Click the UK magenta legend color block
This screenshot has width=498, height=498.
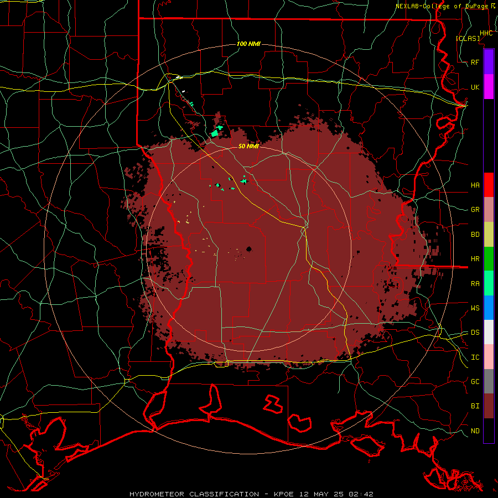tap(489, 87)
